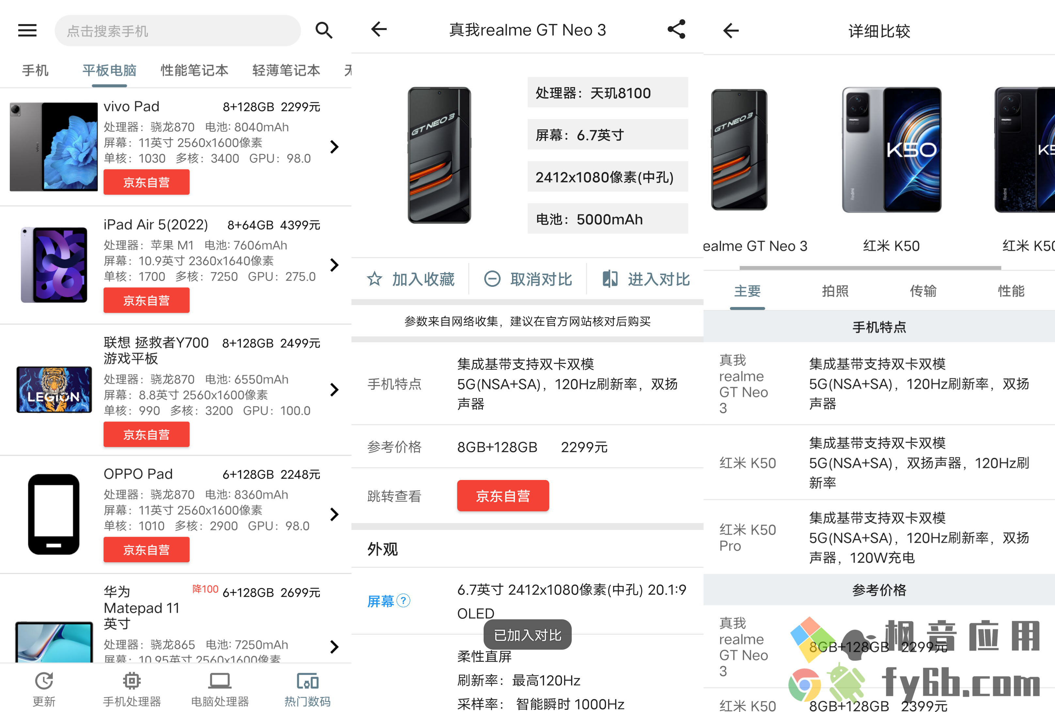Tap the 加入收藏 star icon
Image resolution: width=1055 pixels, height=712 pixels.
pyautogui.click(x=374, y=279)
